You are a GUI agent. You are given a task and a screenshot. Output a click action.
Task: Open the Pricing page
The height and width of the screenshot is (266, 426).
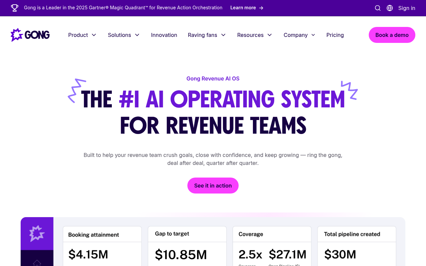tap(335, 35)
